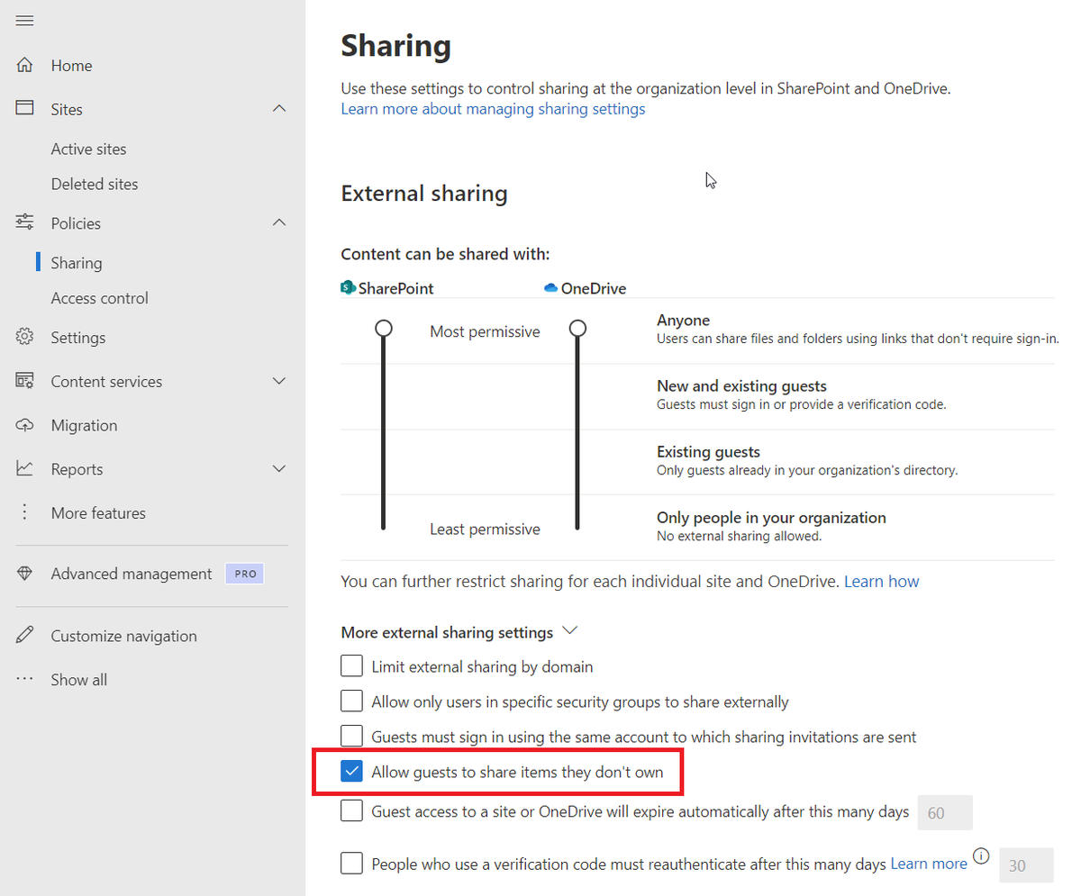Screen dimensions: 1081x896
Task: Select 'Active sites' in the sidebar
Action: (x=88, y=148)
